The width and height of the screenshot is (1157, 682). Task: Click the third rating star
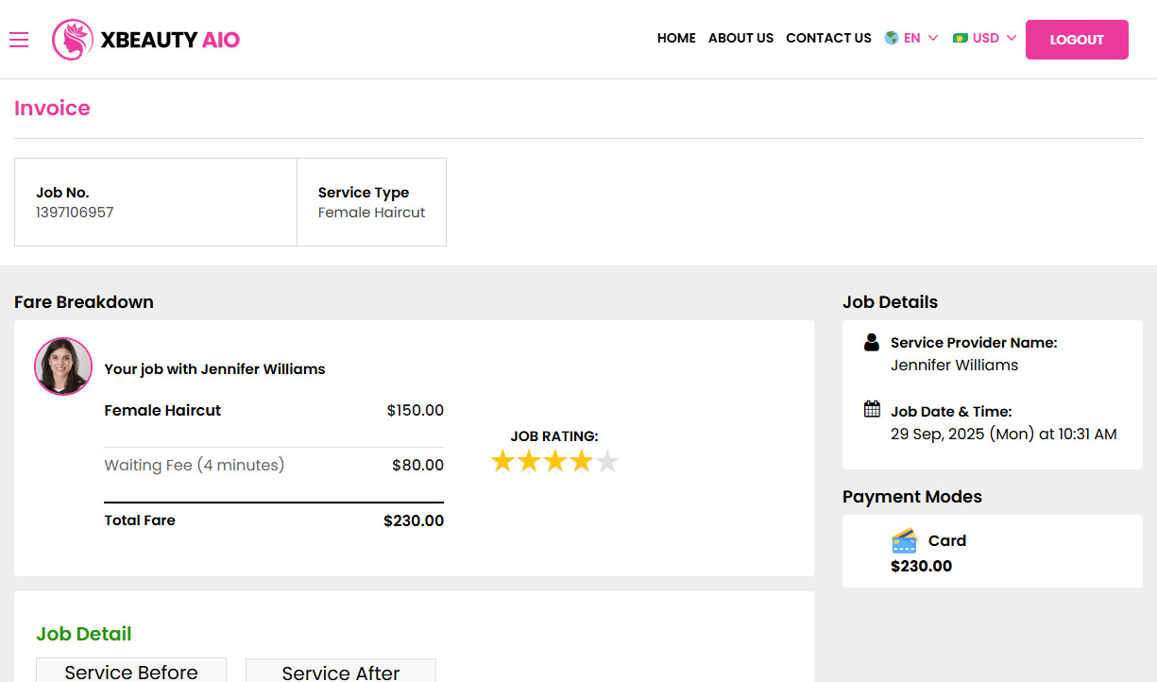pos(555,462)
